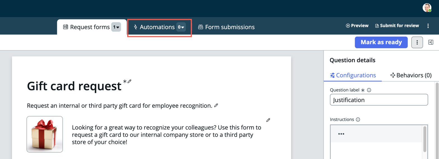Viewport: 439px width, 159px height.
Task: Click Submit for review
Action: coord(397,26)
